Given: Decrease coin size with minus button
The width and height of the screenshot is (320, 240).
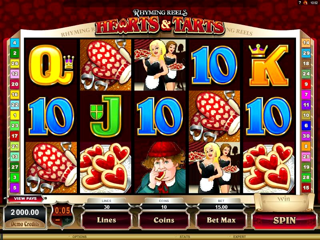Looking at the screenshot, I should (58, 220).
